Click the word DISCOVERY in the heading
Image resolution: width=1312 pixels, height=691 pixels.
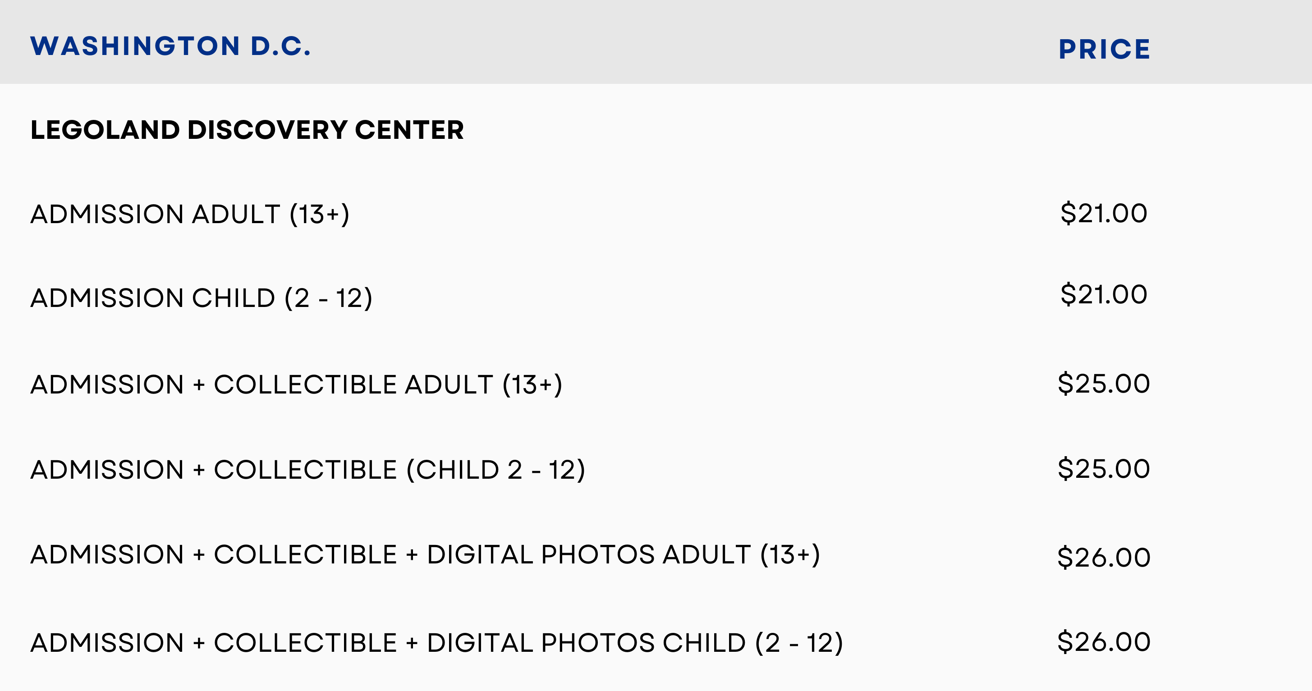[x=267, y=130]
